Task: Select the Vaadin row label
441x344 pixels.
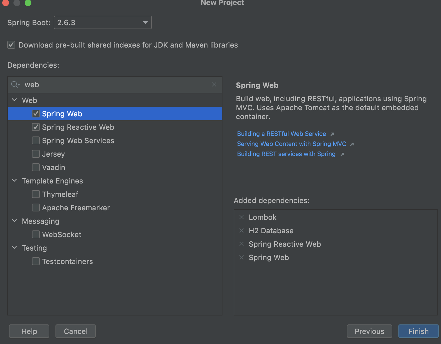Action: 54,168
